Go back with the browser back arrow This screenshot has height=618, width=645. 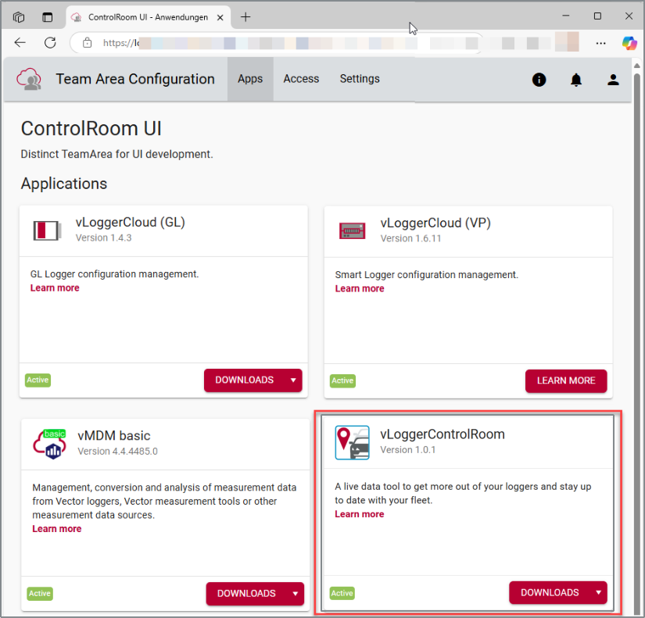click(x=20, y=42)
